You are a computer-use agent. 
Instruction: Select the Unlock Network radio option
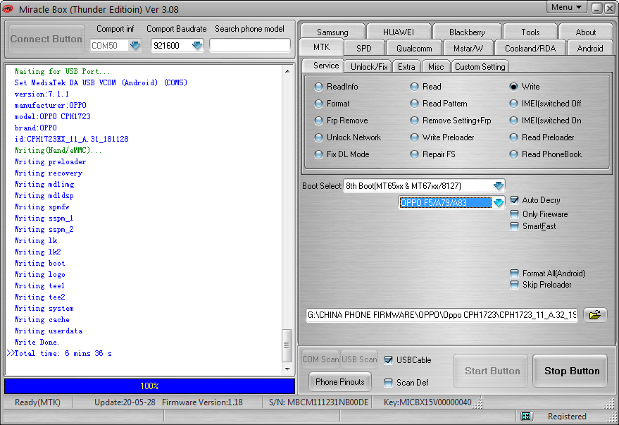point(318,137)
